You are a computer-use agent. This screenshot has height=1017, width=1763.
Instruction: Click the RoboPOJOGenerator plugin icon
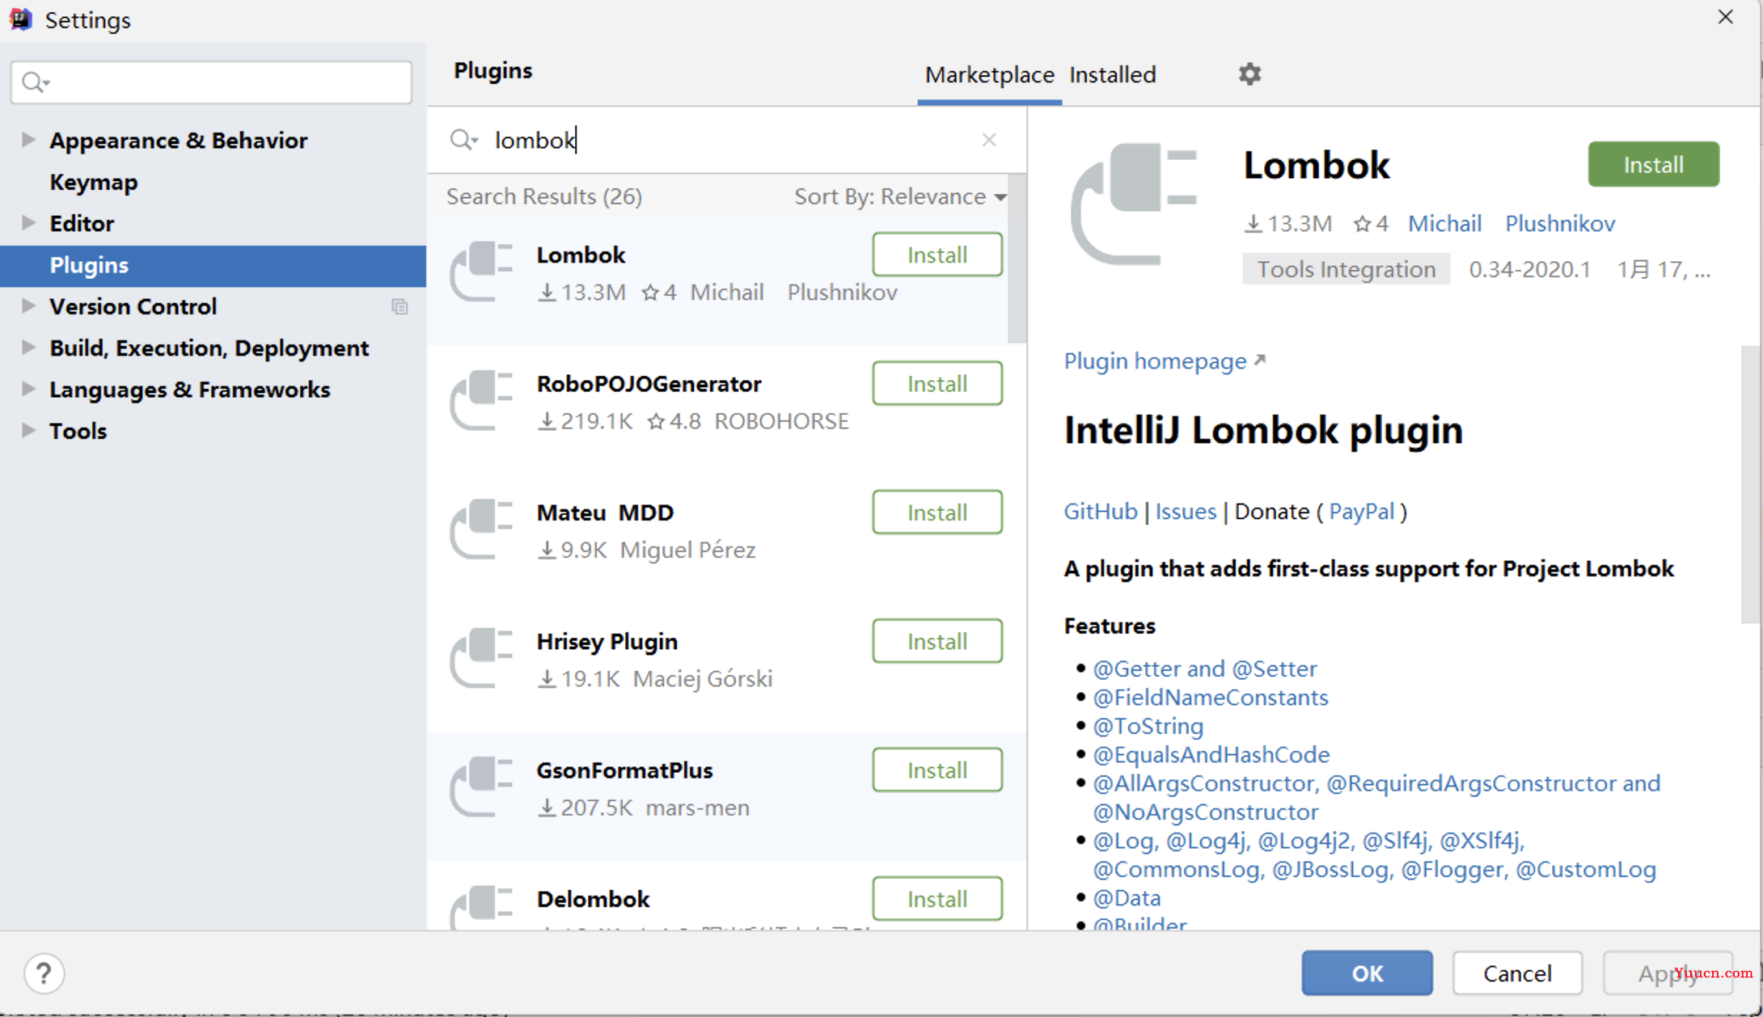(x=485, y=399)
